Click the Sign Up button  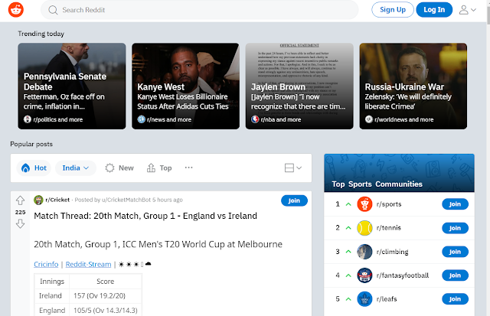coord(393,10)
